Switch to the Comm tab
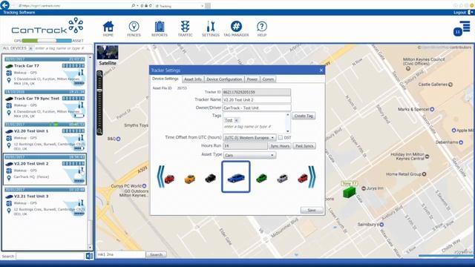 (x=268, y=79)
